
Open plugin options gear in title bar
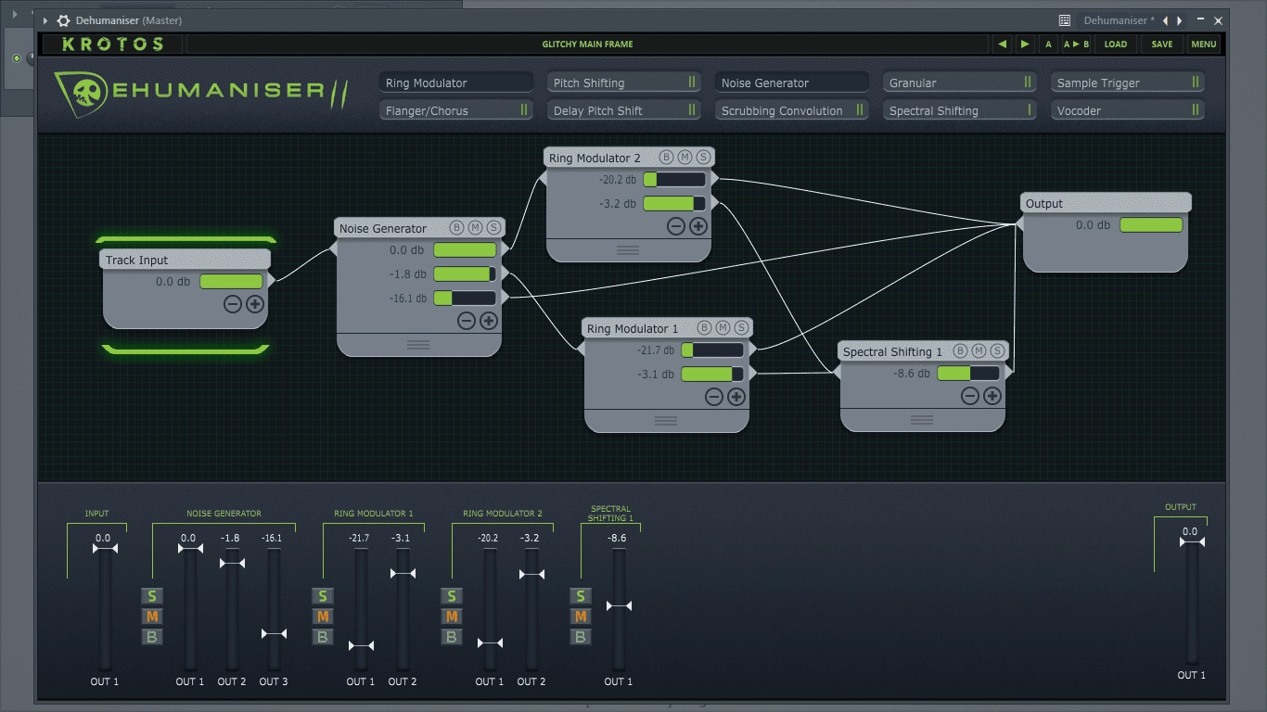tap(63, 20)
